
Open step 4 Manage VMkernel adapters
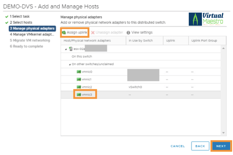pos(32,34)
